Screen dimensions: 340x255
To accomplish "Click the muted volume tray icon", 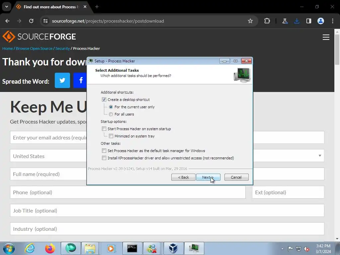I will tap(306, 249).
